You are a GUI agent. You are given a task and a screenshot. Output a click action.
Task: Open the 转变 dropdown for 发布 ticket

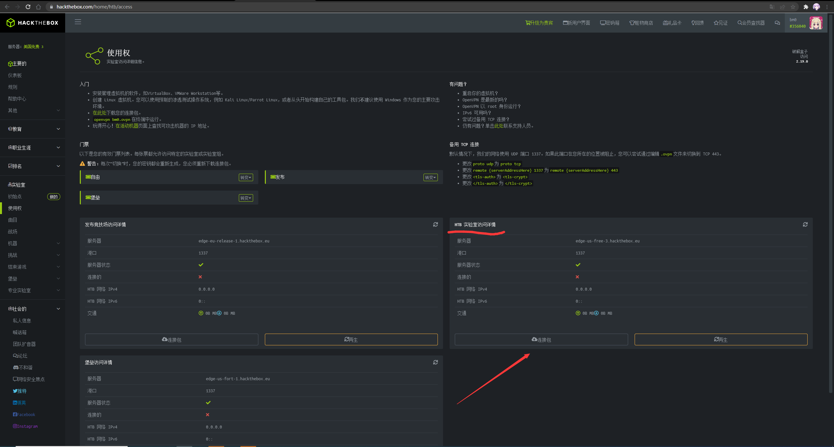tap(430, 177)
